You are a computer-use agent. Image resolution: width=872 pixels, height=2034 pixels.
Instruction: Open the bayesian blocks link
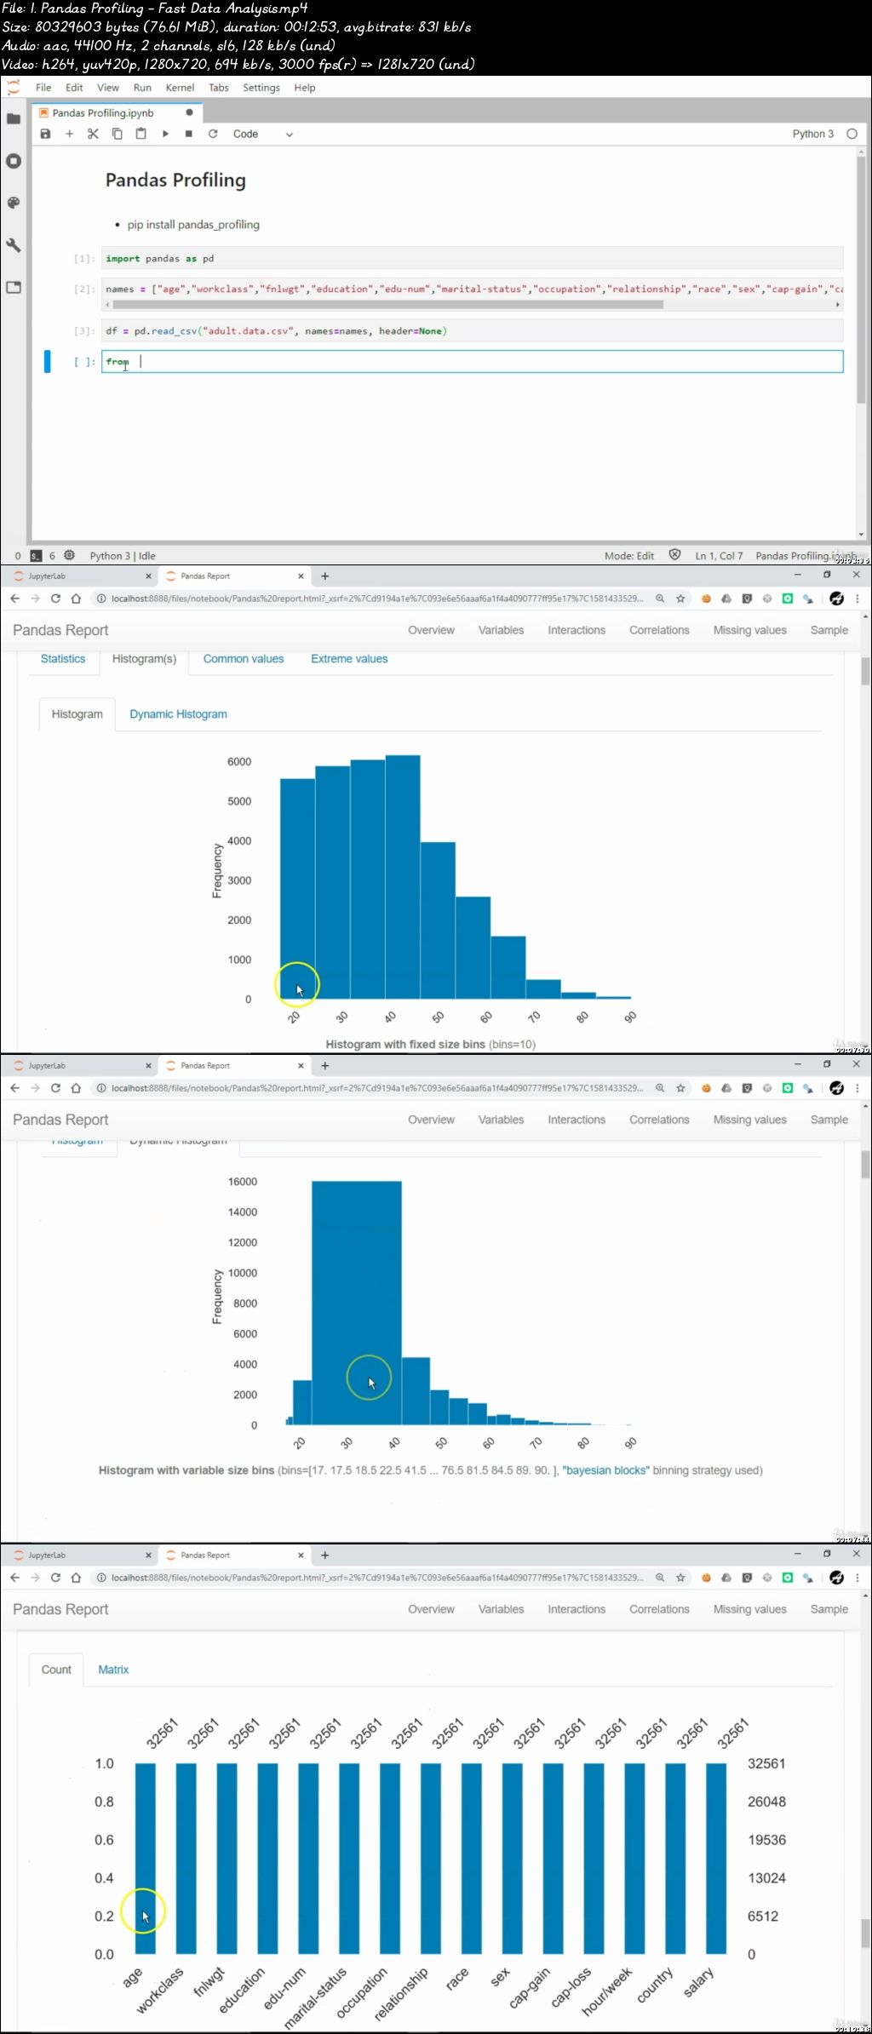point(605,1470)
